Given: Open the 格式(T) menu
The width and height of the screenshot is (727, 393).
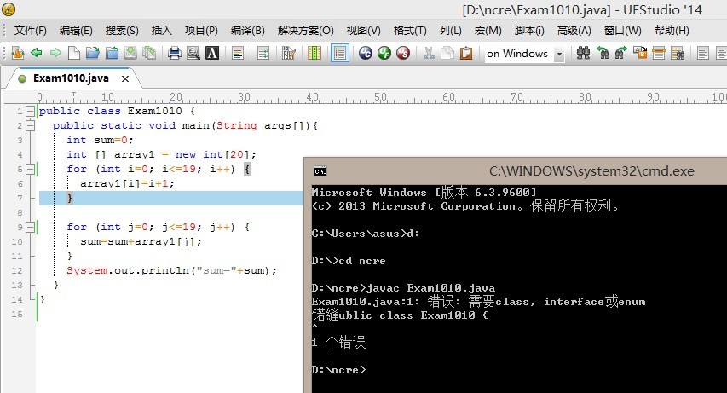Looking at the screenshot, I should (x=410, y=30).
